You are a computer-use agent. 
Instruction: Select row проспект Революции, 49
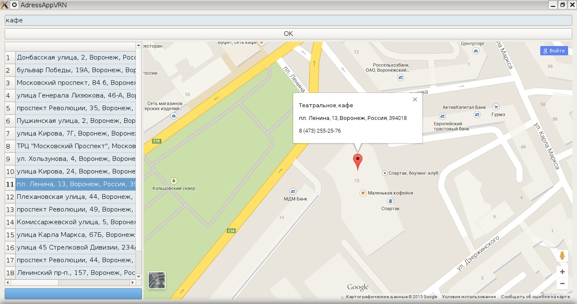coord(76,209)
